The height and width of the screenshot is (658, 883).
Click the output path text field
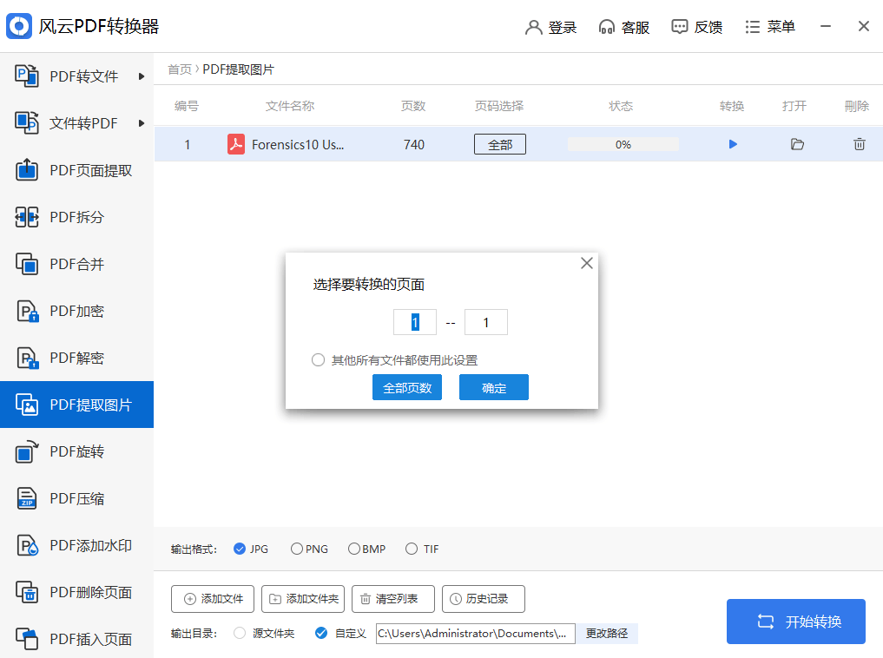[x=475, y=633]
